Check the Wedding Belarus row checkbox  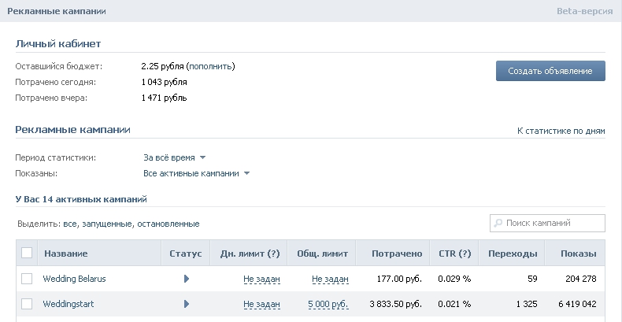pyautogui.click(x=27, y=279)
